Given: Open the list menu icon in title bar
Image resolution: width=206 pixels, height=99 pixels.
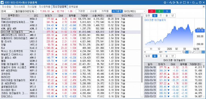Looking at the screenshot, I should [188, 3].
